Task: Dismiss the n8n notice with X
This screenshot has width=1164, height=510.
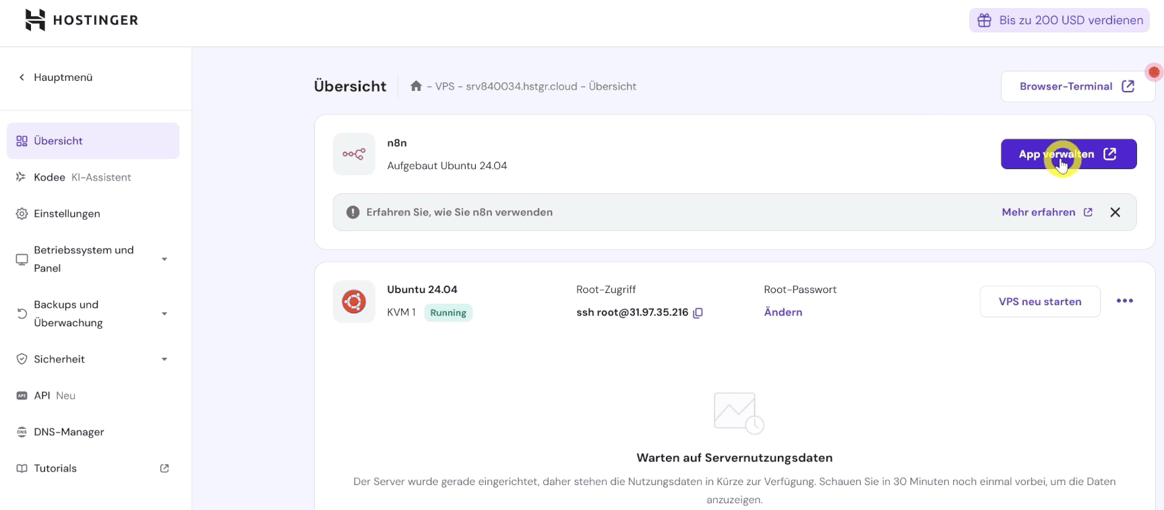Action: tap(1115, 212)
